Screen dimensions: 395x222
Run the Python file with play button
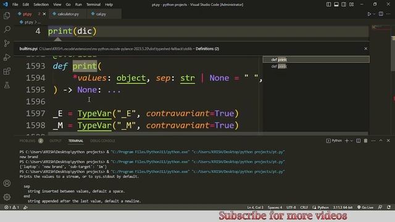(369, 14)
